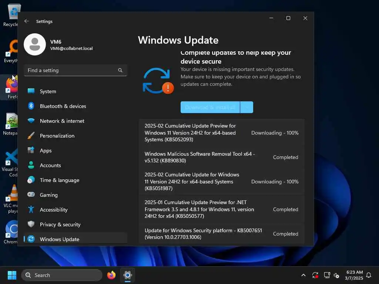
Task: Click the VM6@collabnet.local account text
Action: coord(71,48)
